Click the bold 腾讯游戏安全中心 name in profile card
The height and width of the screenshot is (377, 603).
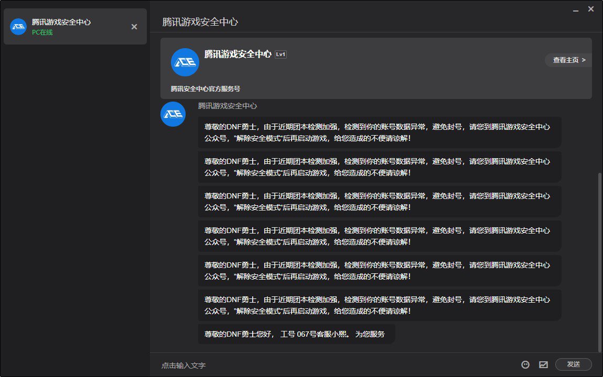tap(238, 54)
